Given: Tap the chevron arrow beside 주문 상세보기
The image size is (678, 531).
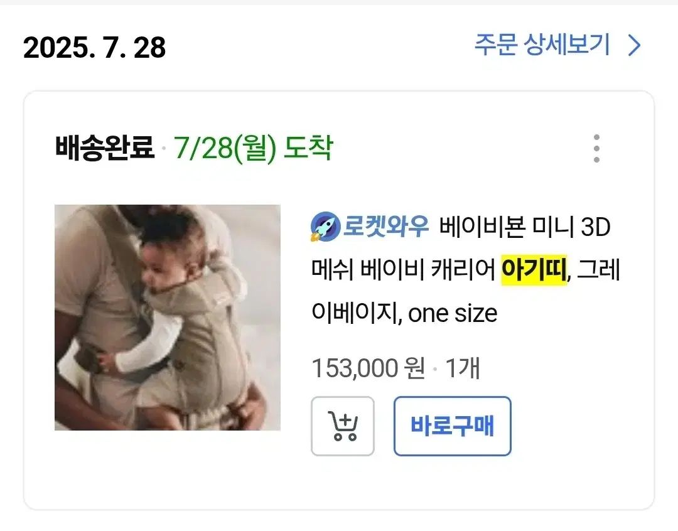Looking at the screenshot, I should [x=634, y=45].
